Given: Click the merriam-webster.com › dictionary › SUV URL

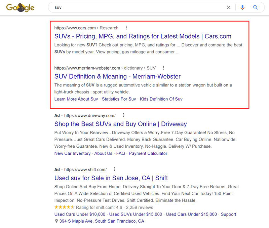Looking at the screenshot, I should pyautogui.click(x=105, y=68).
